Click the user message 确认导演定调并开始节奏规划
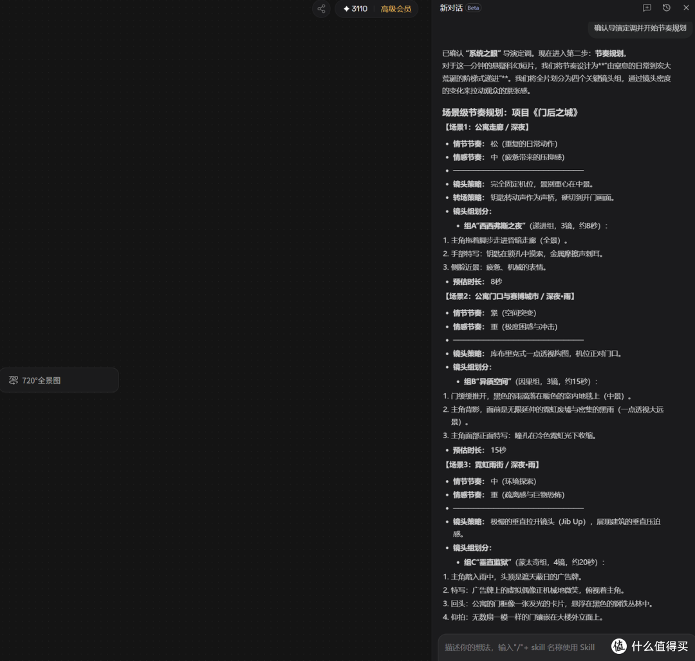 (x=640, y=28)
